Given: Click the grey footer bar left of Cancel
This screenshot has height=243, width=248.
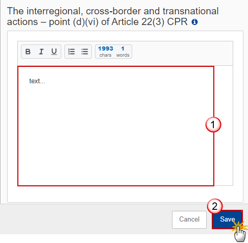Looking at the screenshot, I should [x=86, y=219].
